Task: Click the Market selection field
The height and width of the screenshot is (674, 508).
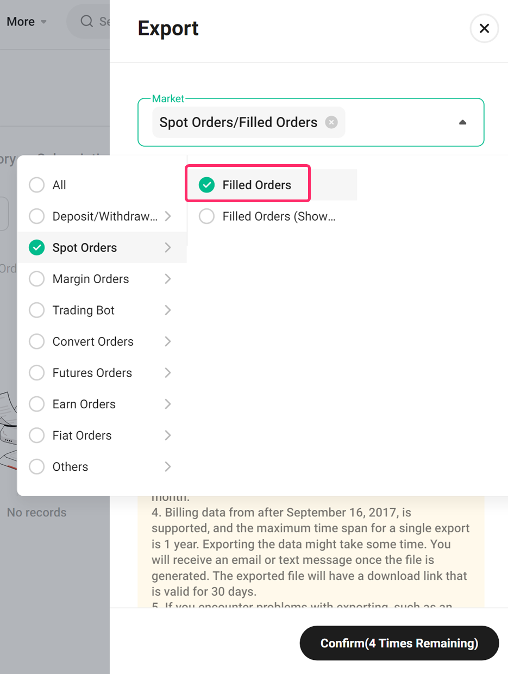Action: tap(311, 122)
